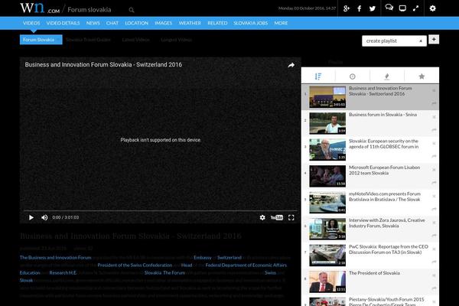
Task: Click the create playlist input field
Action: 394,41
